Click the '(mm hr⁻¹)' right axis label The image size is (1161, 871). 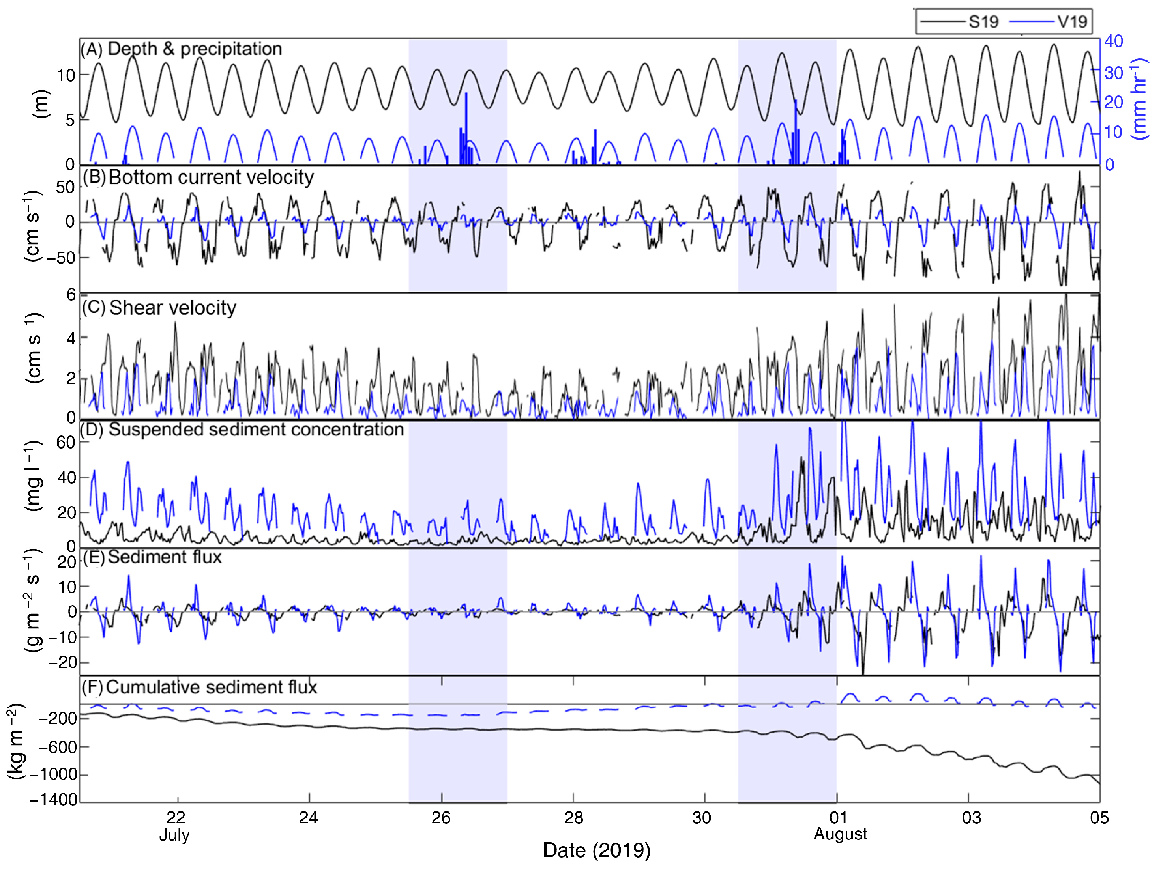pyautogui.click(x=1139, y=99)
